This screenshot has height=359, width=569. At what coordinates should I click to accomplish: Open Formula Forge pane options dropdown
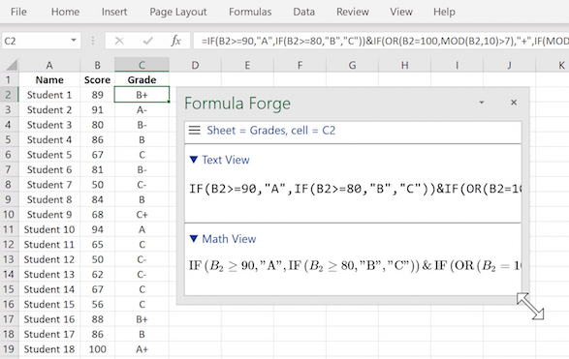pos(482,103)
